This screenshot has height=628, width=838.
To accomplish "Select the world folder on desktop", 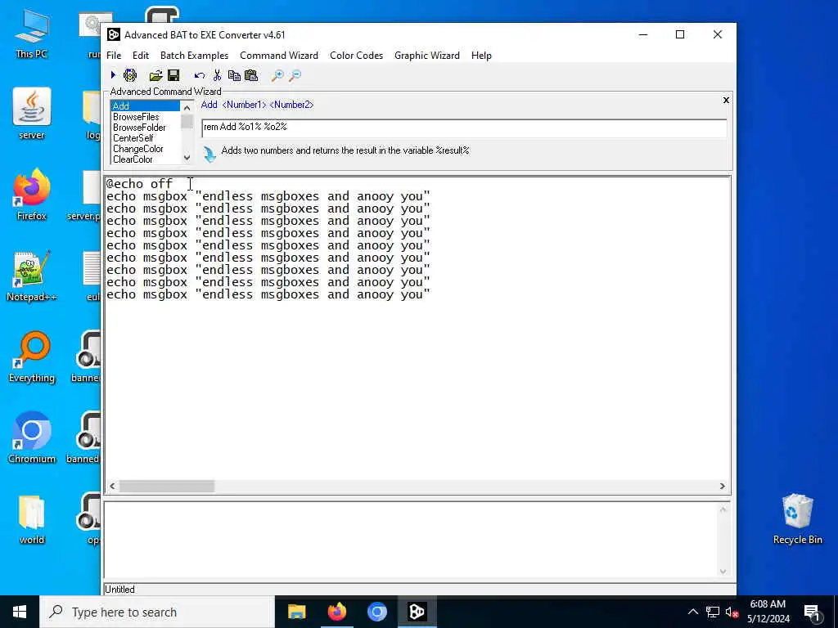I will coord(32,519).
